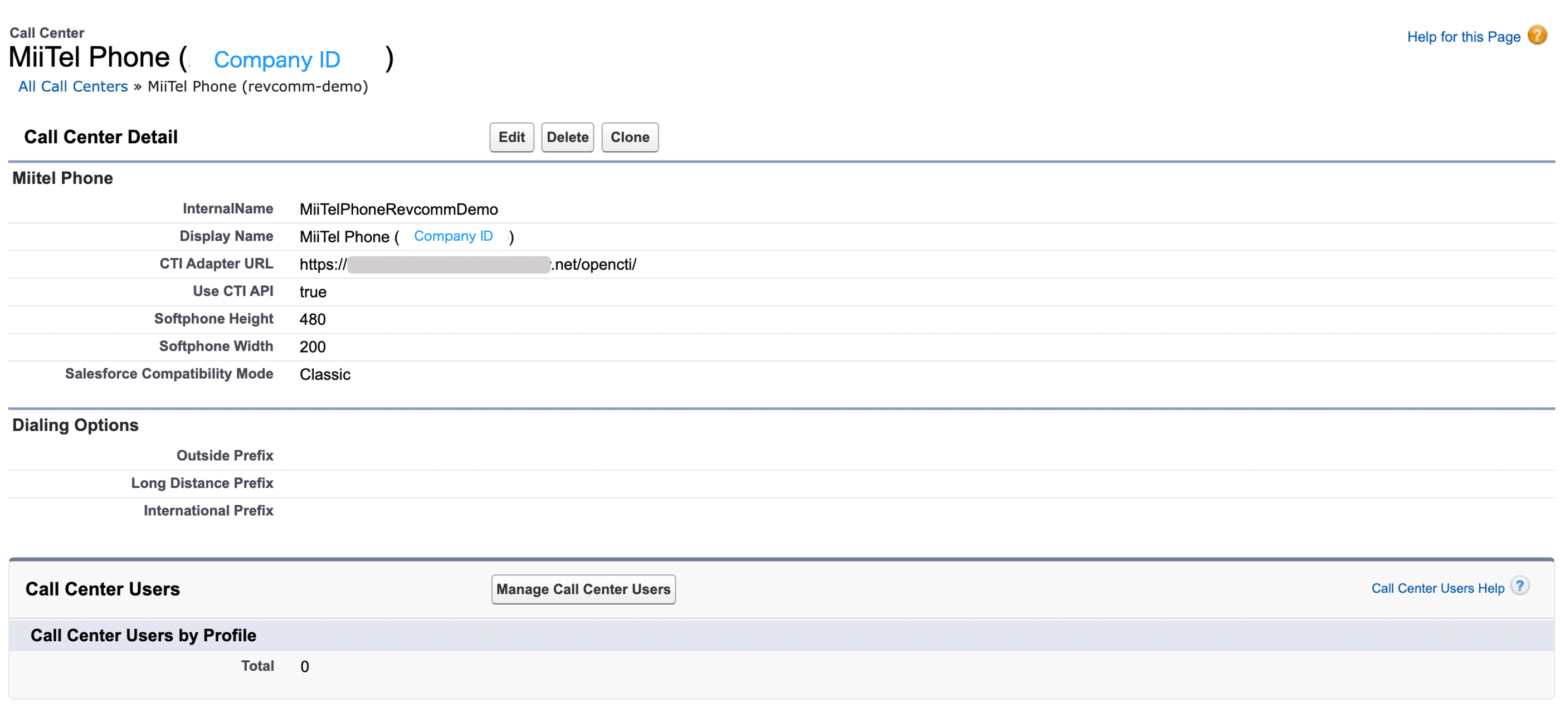This screenshot has height=717, width=1565.
Task: Click the Softphone Width label
Action: click(216, 347)
